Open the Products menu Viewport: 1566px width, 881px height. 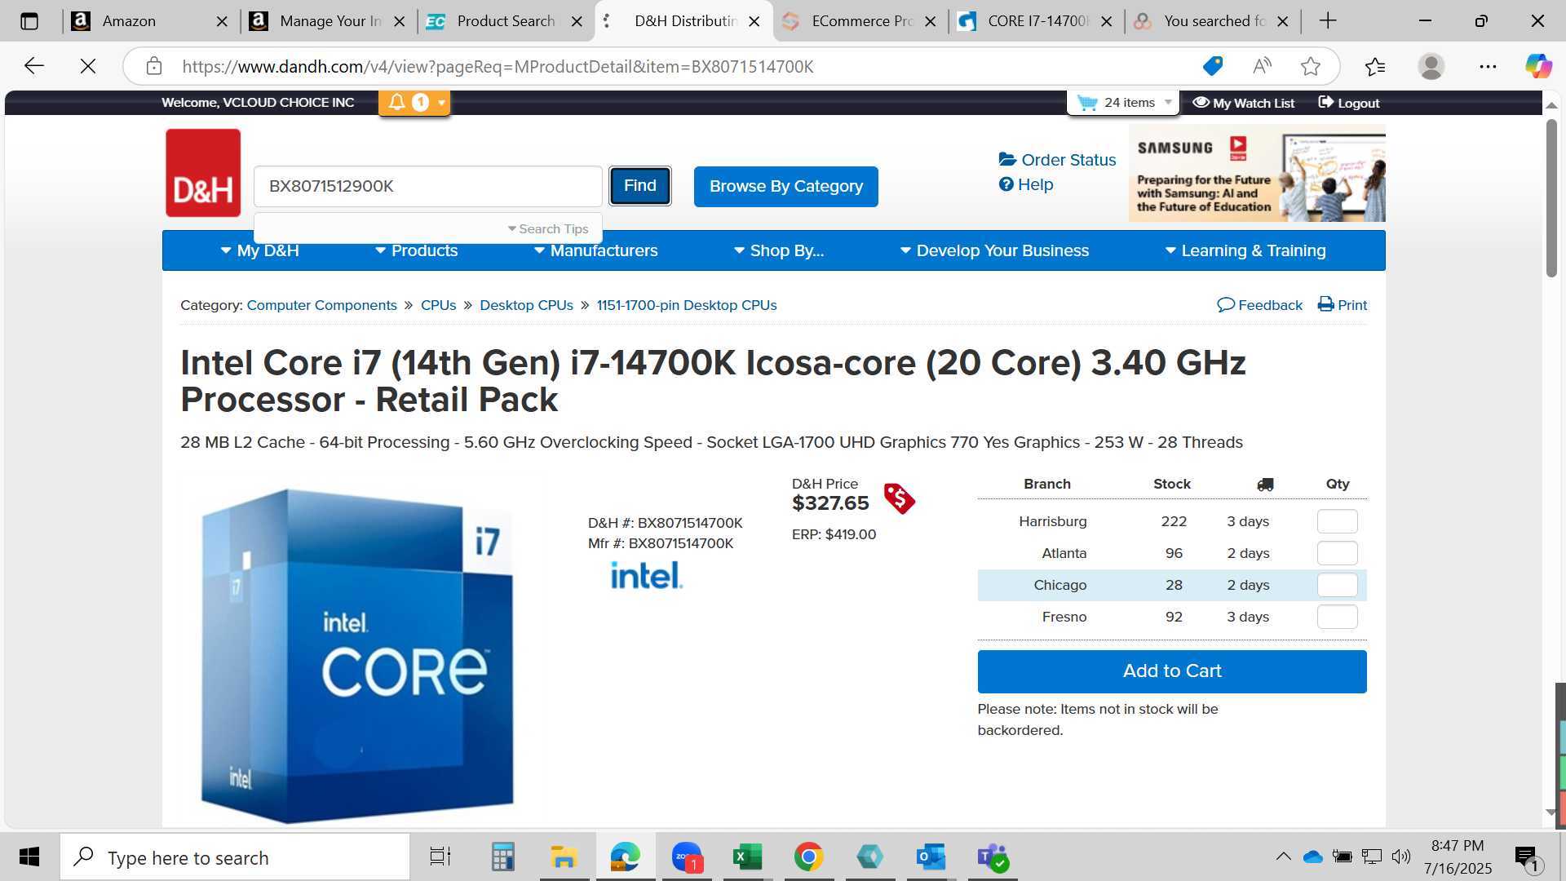[x=416, y=250]
